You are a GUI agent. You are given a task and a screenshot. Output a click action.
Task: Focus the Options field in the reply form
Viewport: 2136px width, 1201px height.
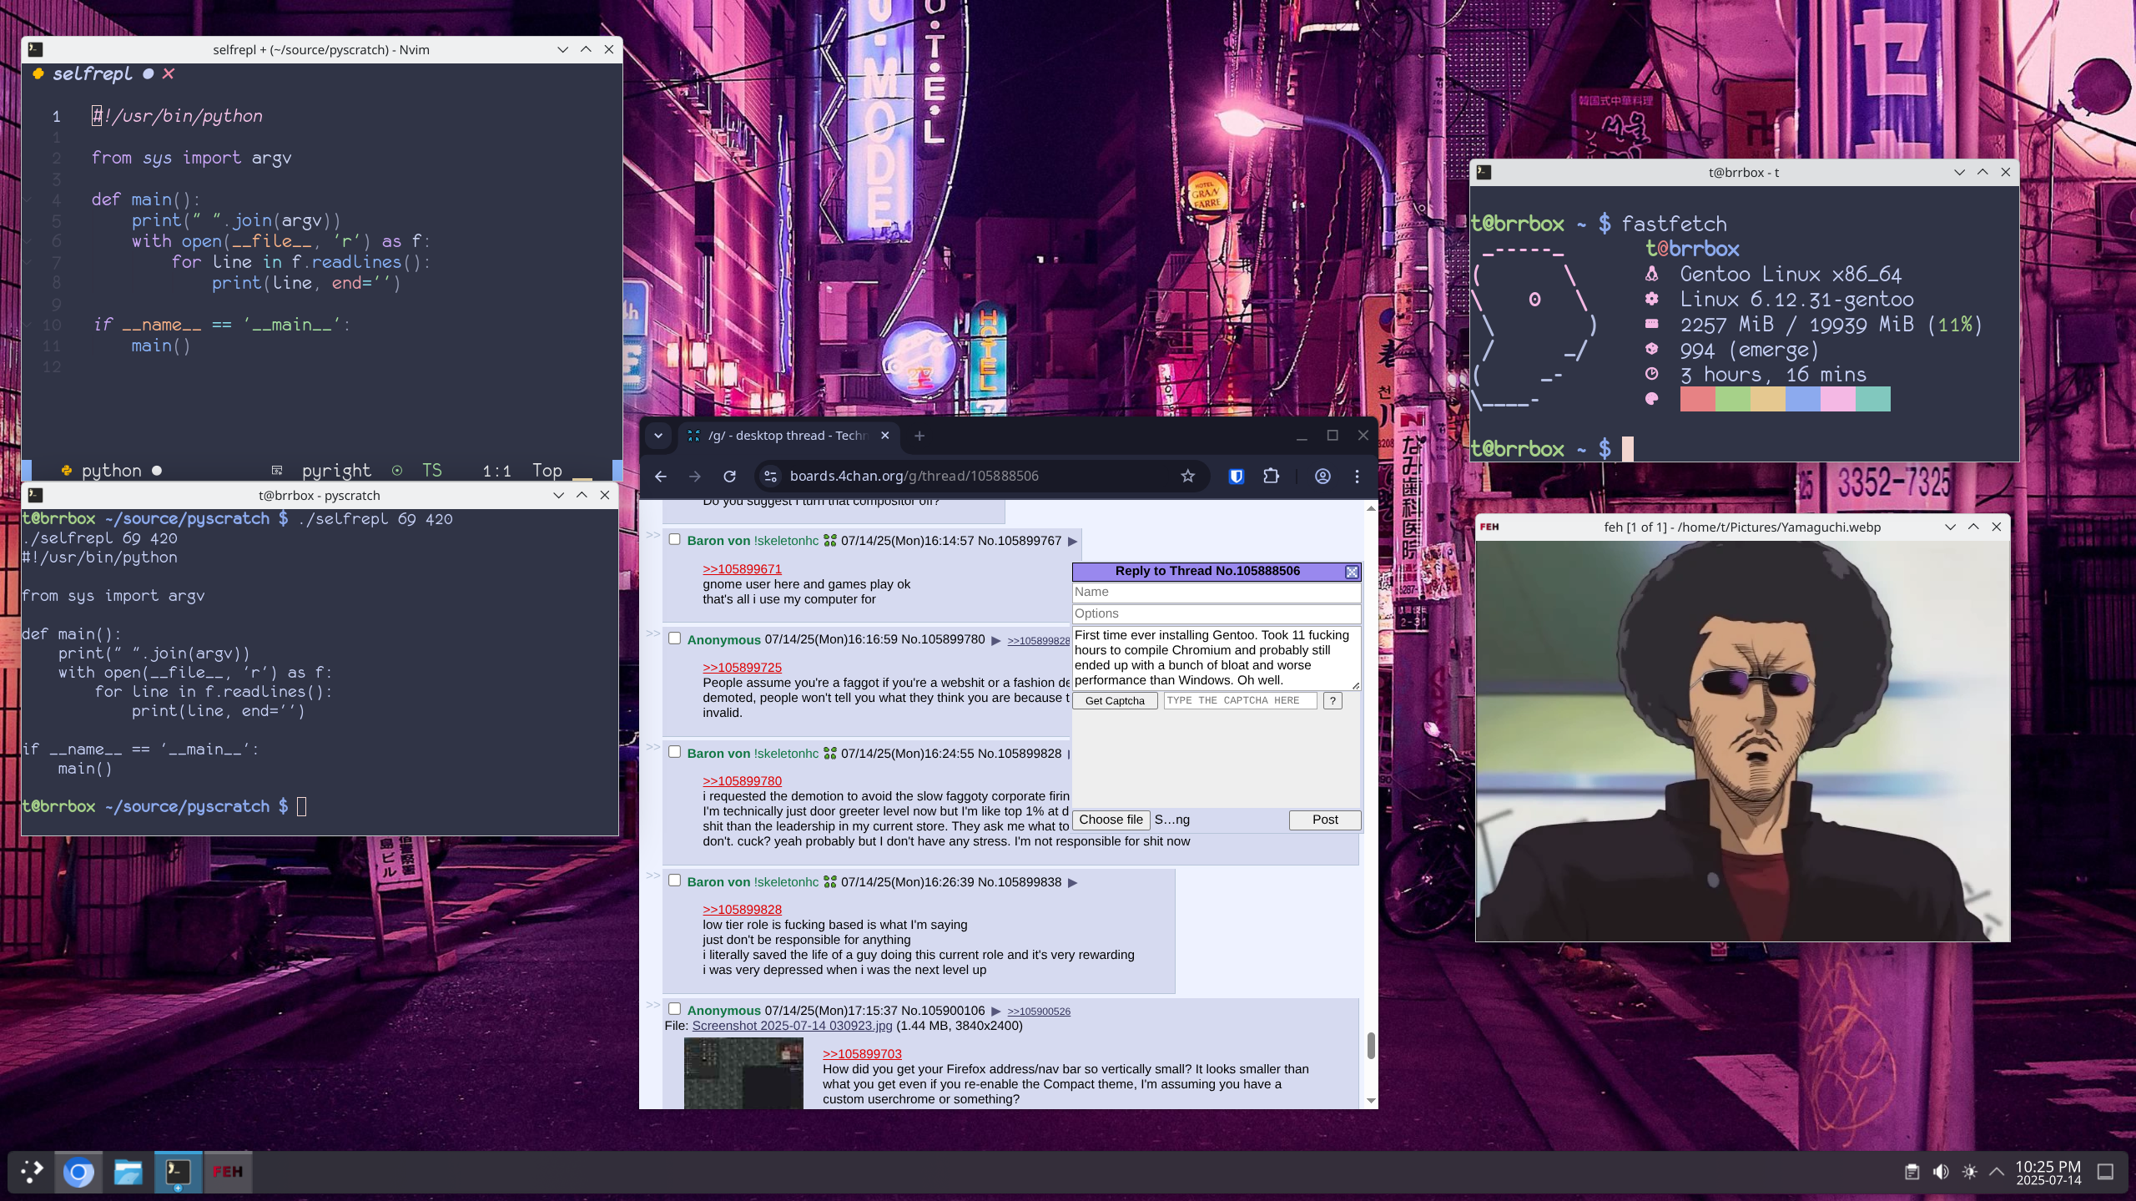click(x=1217, y=613)
